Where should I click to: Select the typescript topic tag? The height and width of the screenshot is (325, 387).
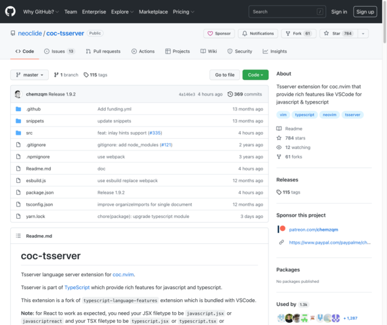point(304,114)
